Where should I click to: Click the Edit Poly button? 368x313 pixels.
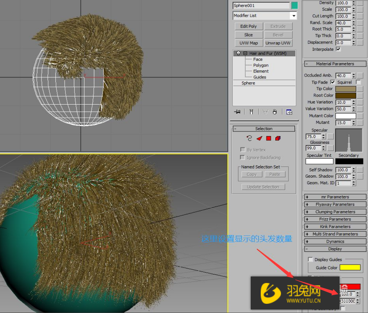[248, 26]
